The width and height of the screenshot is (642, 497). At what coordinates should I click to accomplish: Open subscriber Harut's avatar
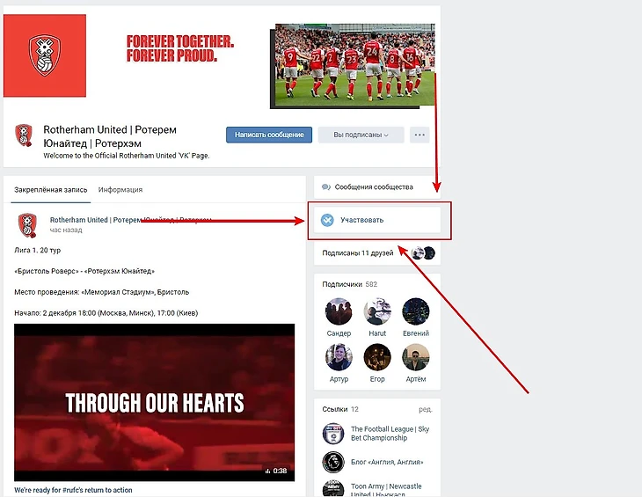pos(377,311)
